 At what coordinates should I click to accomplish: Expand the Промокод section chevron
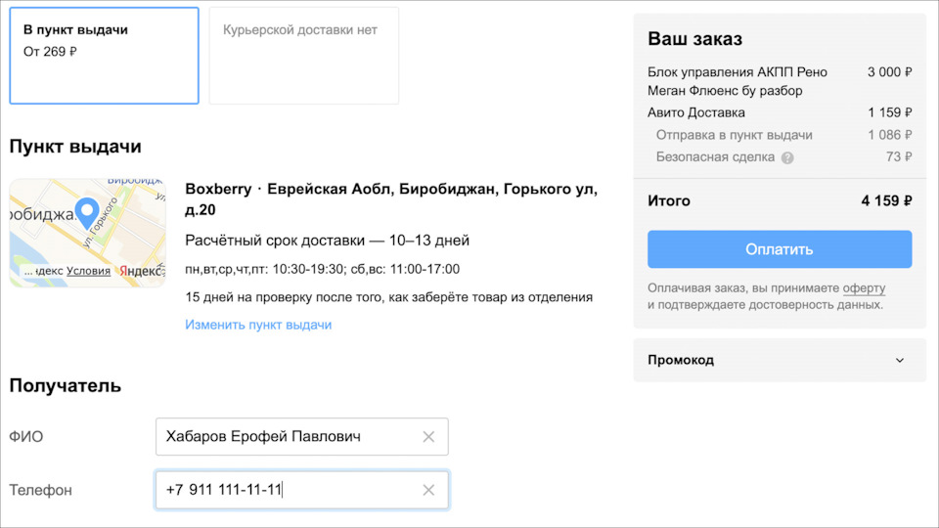900,360
